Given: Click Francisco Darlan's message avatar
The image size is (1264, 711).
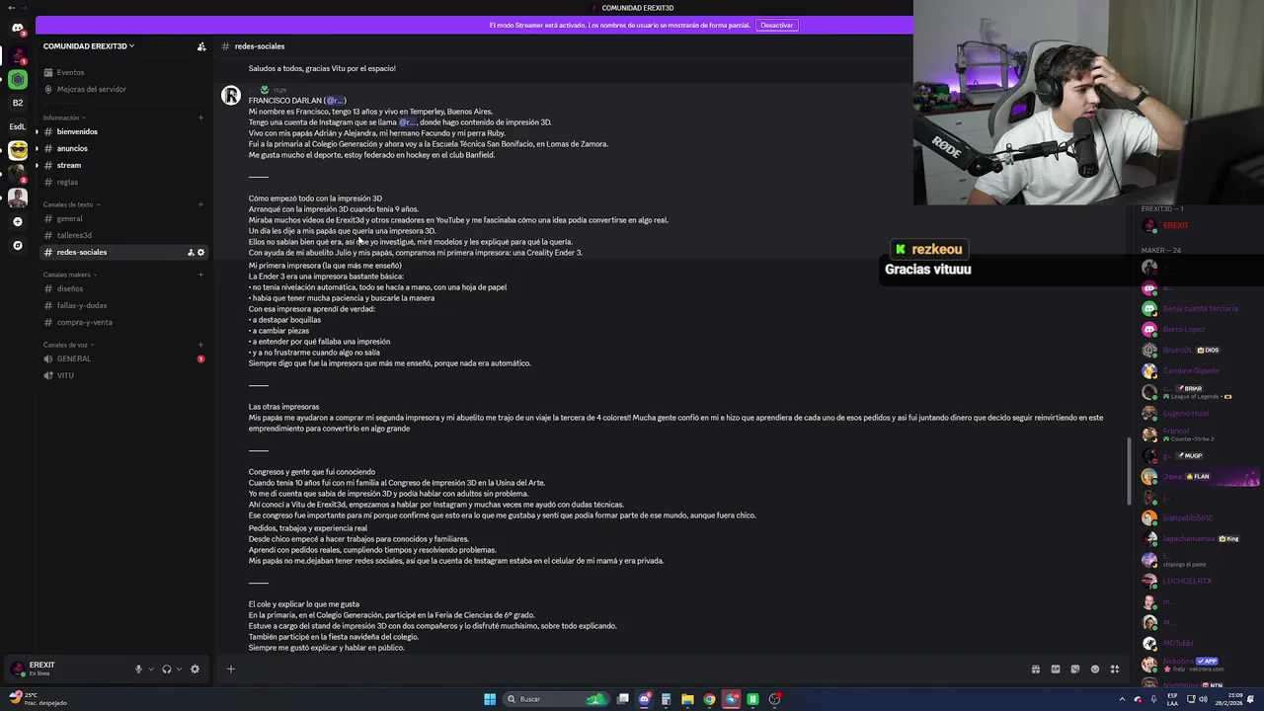Looking at the screenshot, I should coord(230,95).
